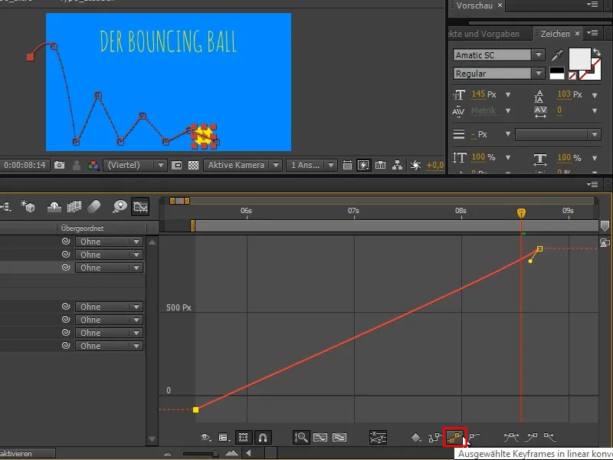613x460 pixels.
Task: Toggle pixel aspect ratio correction
Action: point(347,165)
